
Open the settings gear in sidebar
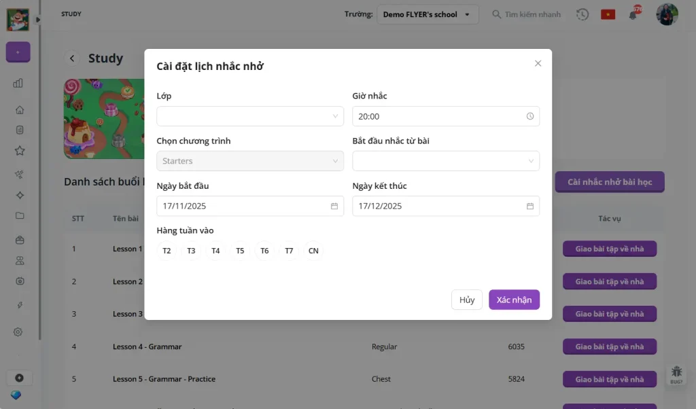coord(19,332)
